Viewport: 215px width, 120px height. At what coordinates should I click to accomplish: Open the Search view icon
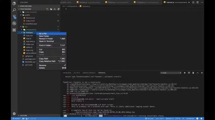coord(14,10)
